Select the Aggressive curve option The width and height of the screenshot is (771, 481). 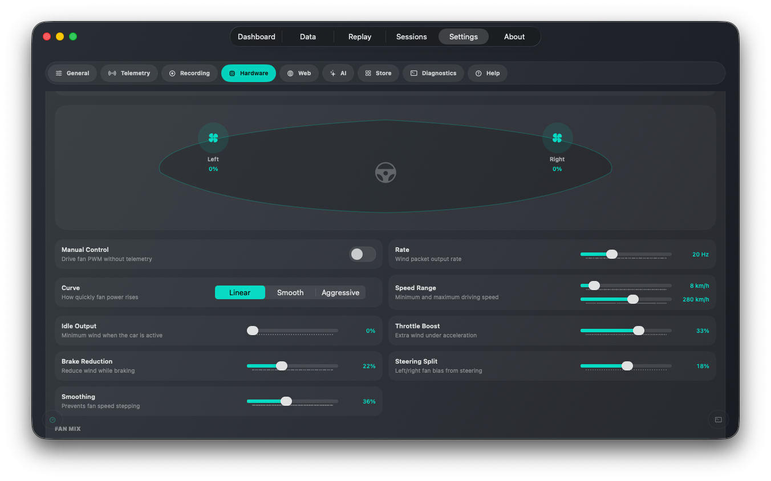340,292
